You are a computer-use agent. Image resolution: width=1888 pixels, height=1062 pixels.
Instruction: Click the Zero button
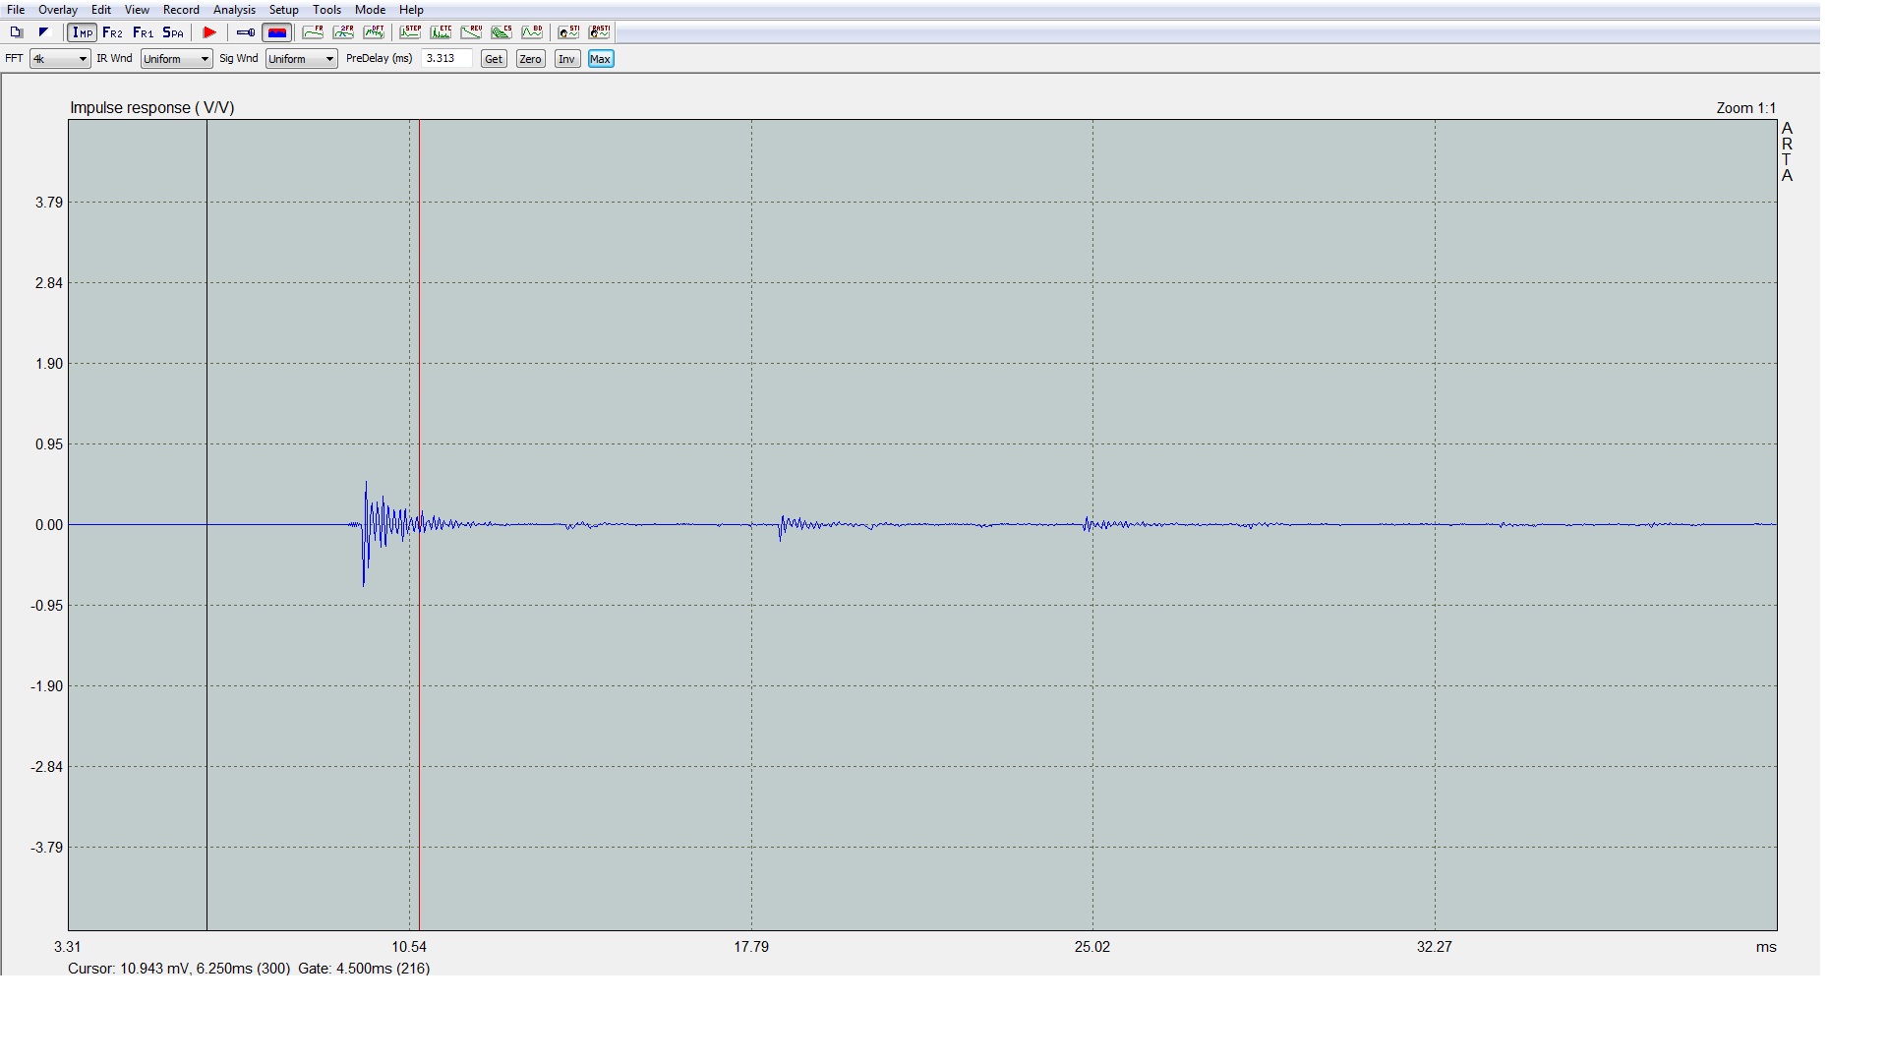click(x=530, y=59)
